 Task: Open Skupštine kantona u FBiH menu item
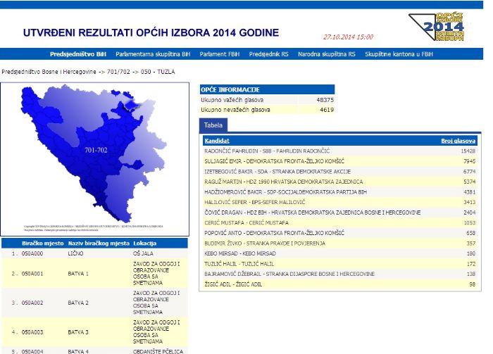[x=399, y=54]
